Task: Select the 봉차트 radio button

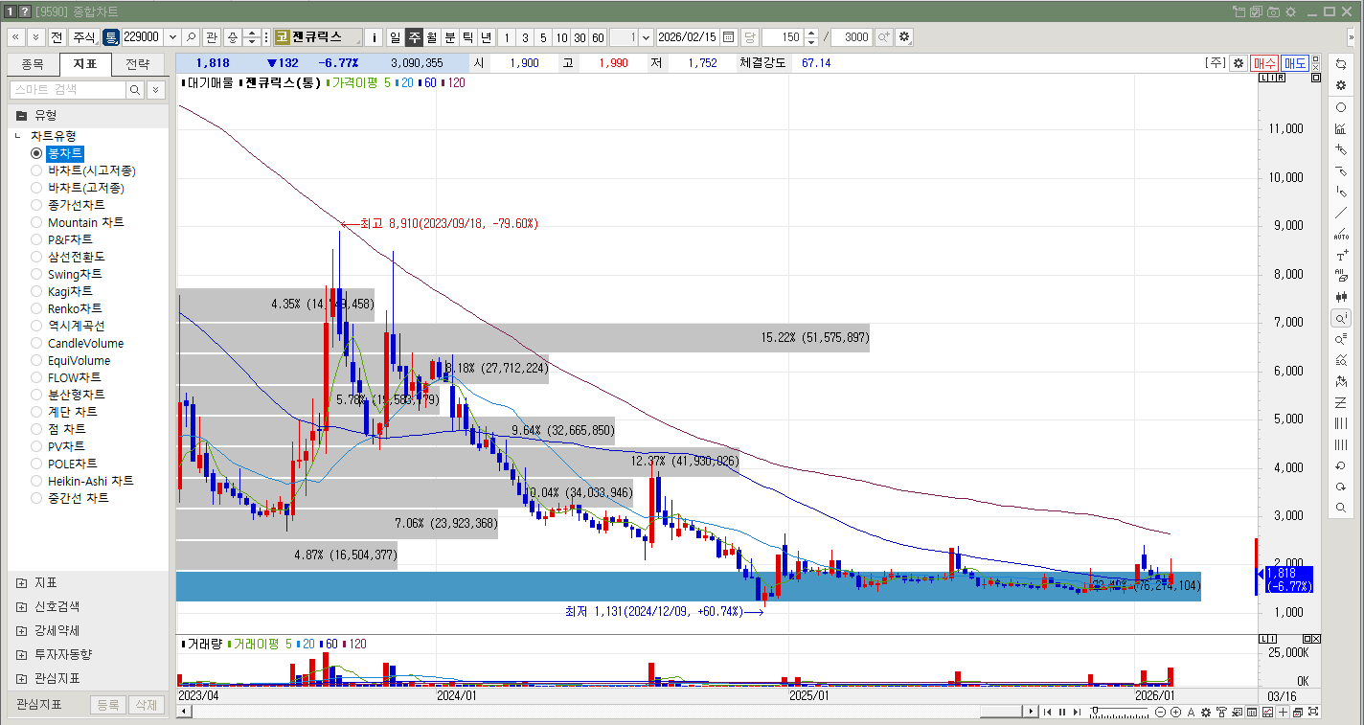Action: [36, 153]
